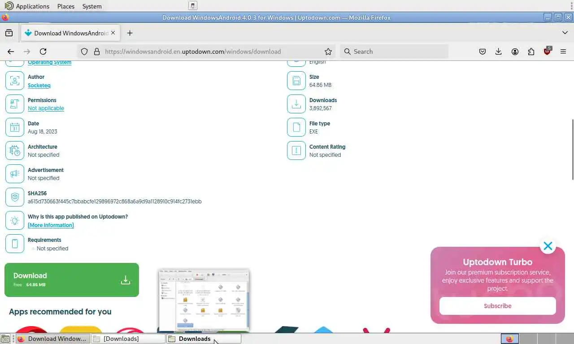Switch to the Downloads taskbar window
The width and height of the screenshot is (574, 344).
pos(204,339)
